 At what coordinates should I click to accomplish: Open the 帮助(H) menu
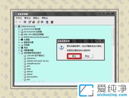point(45,18)
